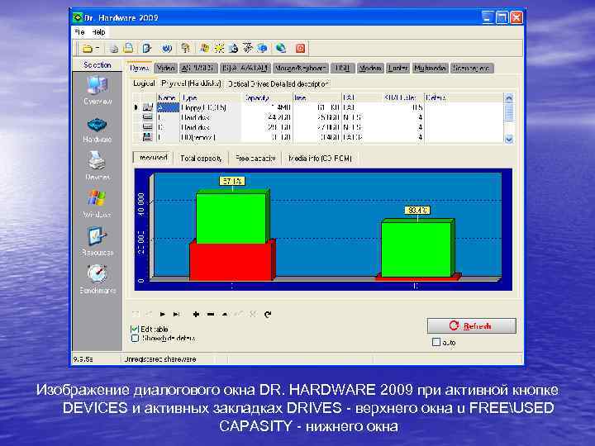Image resolution: width=595 pixels, height=446 pixels.
Task: Select the Media info (CD-ROM) tab
Action: [x=320, y=158]
